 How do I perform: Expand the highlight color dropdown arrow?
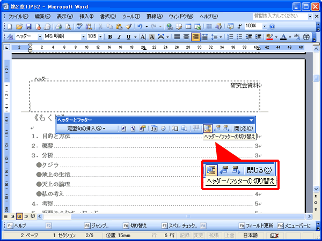tap(276, 37)
